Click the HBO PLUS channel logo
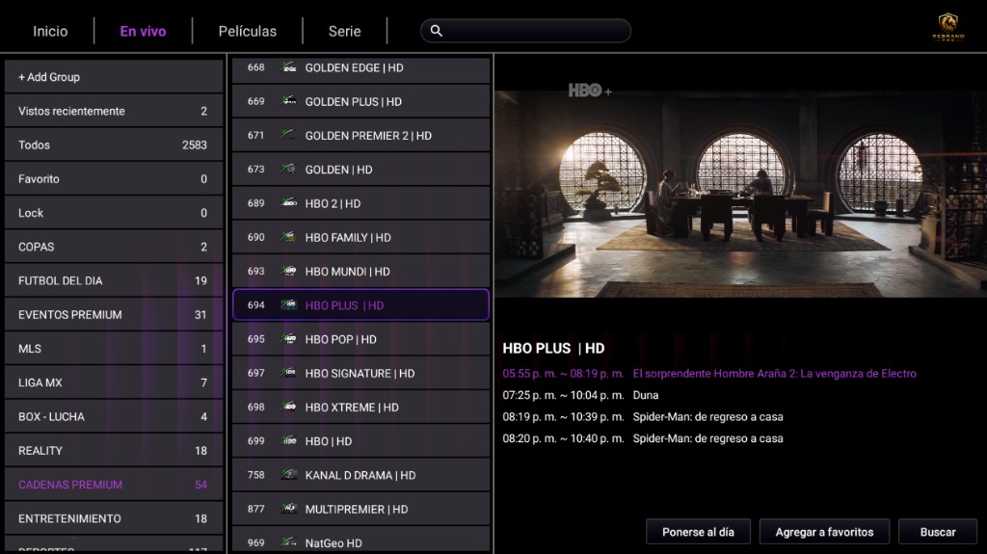This screenshot has width=987, height=554. pos(289,305)
